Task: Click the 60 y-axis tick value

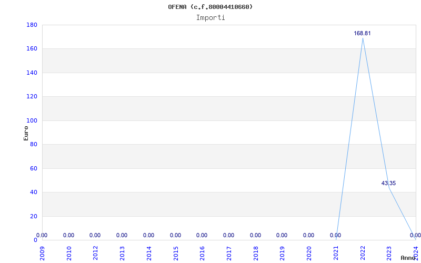Action: click(34, 168)
